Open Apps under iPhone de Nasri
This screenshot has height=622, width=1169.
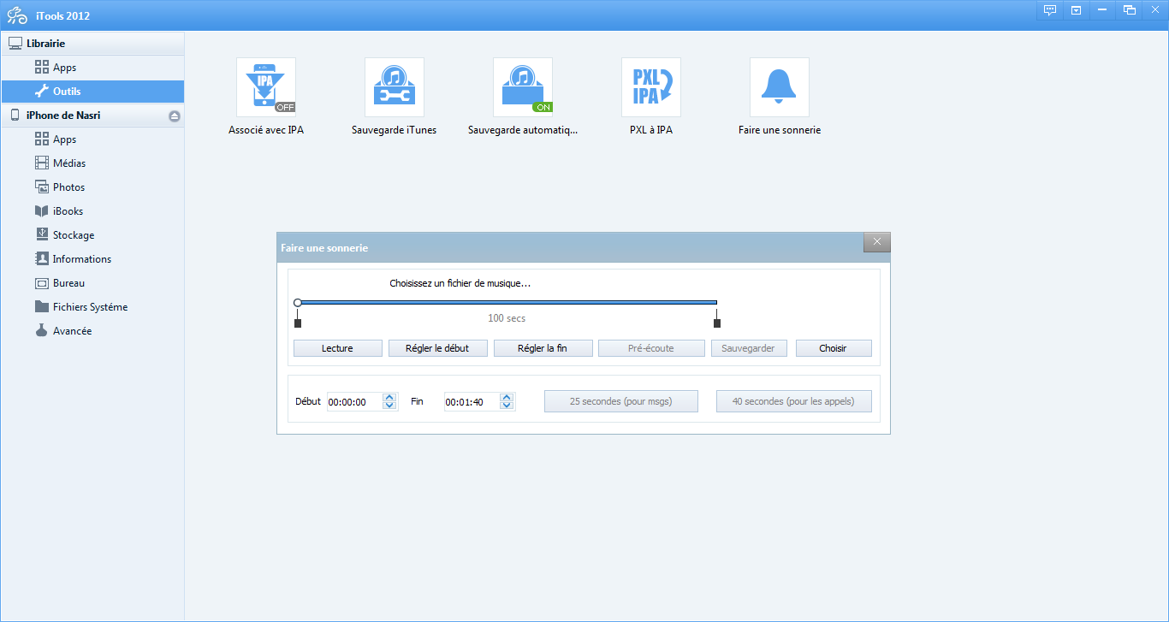92,139
